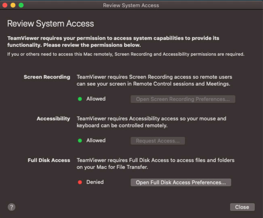Screen dimensions: 263x218
Task: Click Open Screen Recording Preferences button
Action: coord(183,99)
